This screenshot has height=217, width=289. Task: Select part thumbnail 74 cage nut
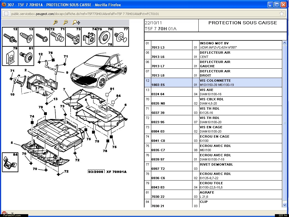coord(89,36)
